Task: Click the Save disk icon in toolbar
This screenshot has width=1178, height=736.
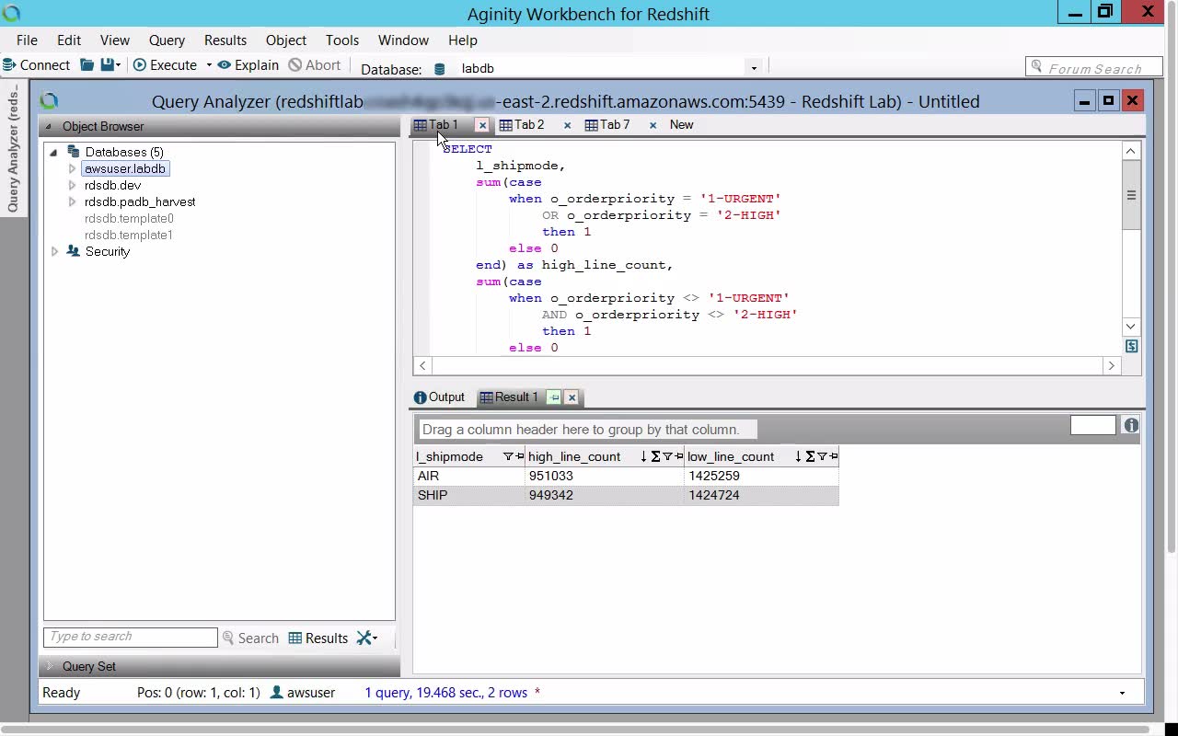Action: click(108, 65)
